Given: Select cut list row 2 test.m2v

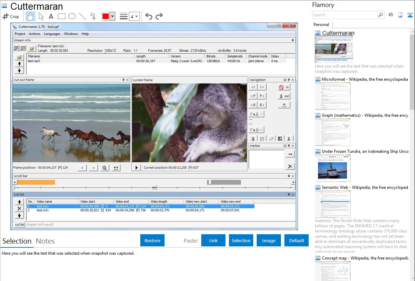Looking at the screenshot, I should (140, 210).
